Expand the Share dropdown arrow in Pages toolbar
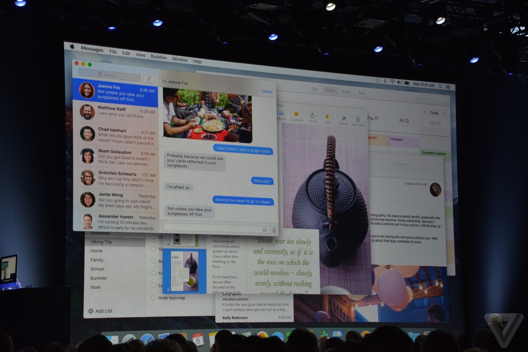 pos(317,116)
